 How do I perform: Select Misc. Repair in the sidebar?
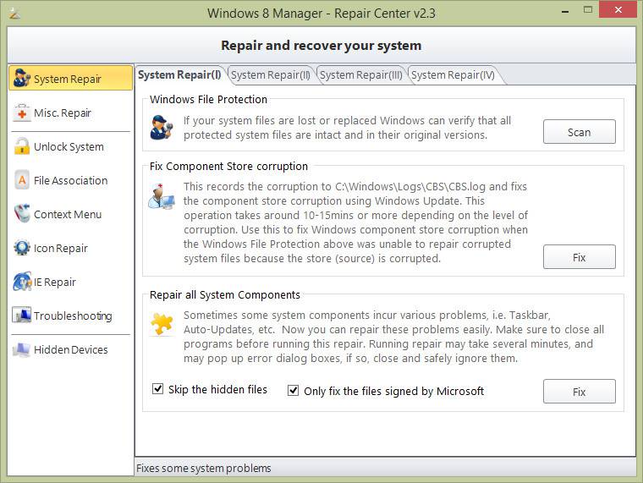[70, 113]
